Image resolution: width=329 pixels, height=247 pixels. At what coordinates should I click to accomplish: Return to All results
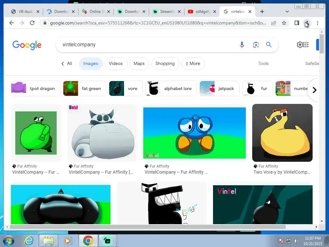pos(67,63)
